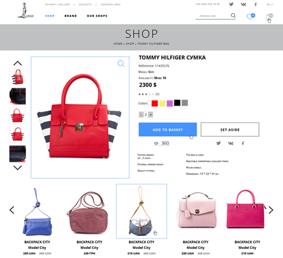
Task: Open the OUR SHOPS menu item
Action: tap(97, 16)
